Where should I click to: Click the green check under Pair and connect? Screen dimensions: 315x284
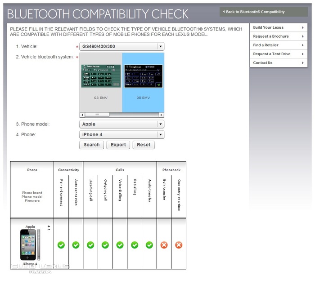[x=61, y=245]
